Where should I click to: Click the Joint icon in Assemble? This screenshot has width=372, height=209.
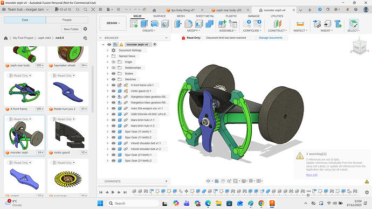click(x=233, y=24)
